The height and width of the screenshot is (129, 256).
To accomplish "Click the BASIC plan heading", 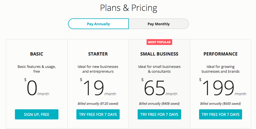I will pos(37,54).
